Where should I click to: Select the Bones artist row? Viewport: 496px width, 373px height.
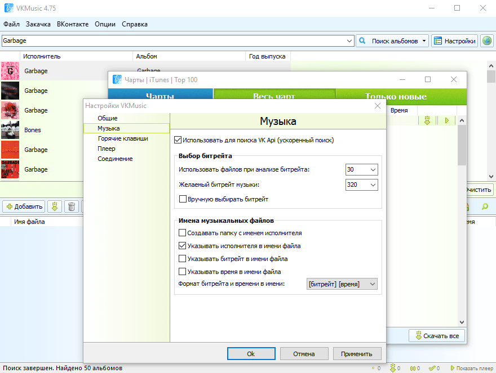point(42,130)
